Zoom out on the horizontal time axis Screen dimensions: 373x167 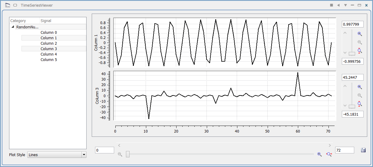120,154
